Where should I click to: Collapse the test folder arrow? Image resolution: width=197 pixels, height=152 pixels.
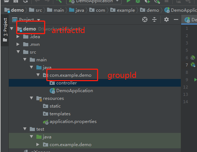(25, 129)
